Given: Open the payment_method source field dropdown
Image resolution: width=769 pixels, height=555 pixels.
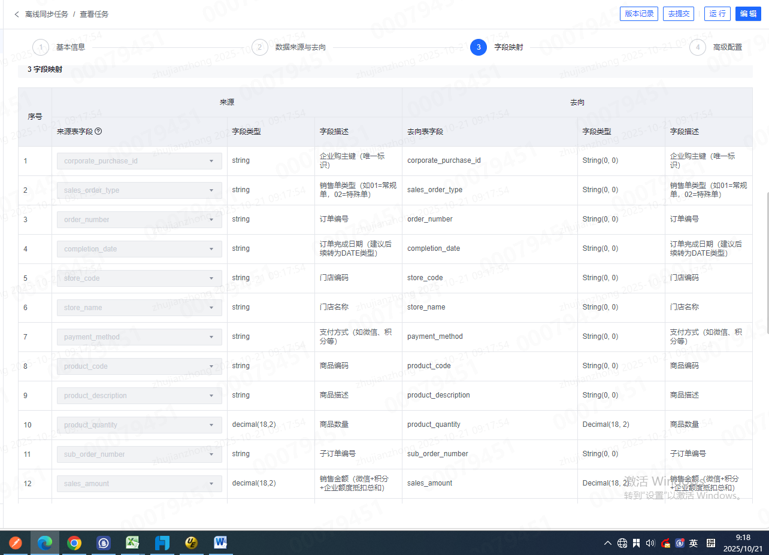Looking at the screenshot, I should pos(139,337).
